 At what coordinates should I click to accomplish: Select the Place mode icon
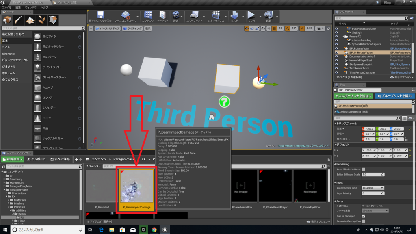7,20
